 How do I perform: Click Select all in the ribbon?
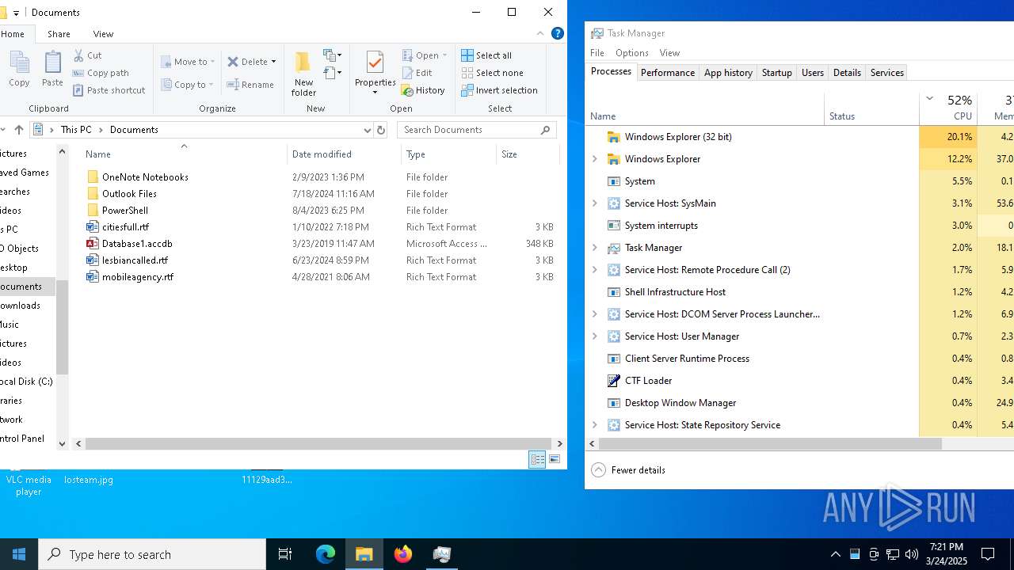pyautogui.click(x=486, y=55)
